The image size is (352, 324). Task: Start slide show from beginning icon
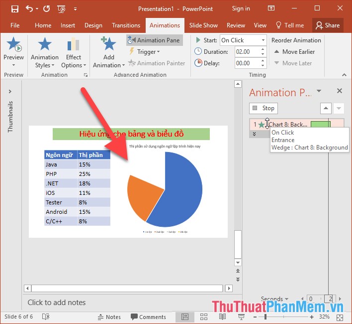click(x=61, y=9)
